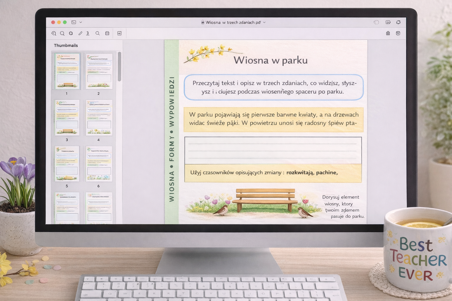Click the circular sync arrows icon
The height and width of the screenshot is (301, 452).
pyautogui.click(x=398, y=22)
